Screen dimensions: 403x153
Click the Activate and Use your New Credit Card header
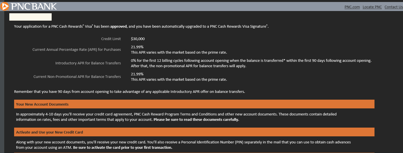point(49,132)
